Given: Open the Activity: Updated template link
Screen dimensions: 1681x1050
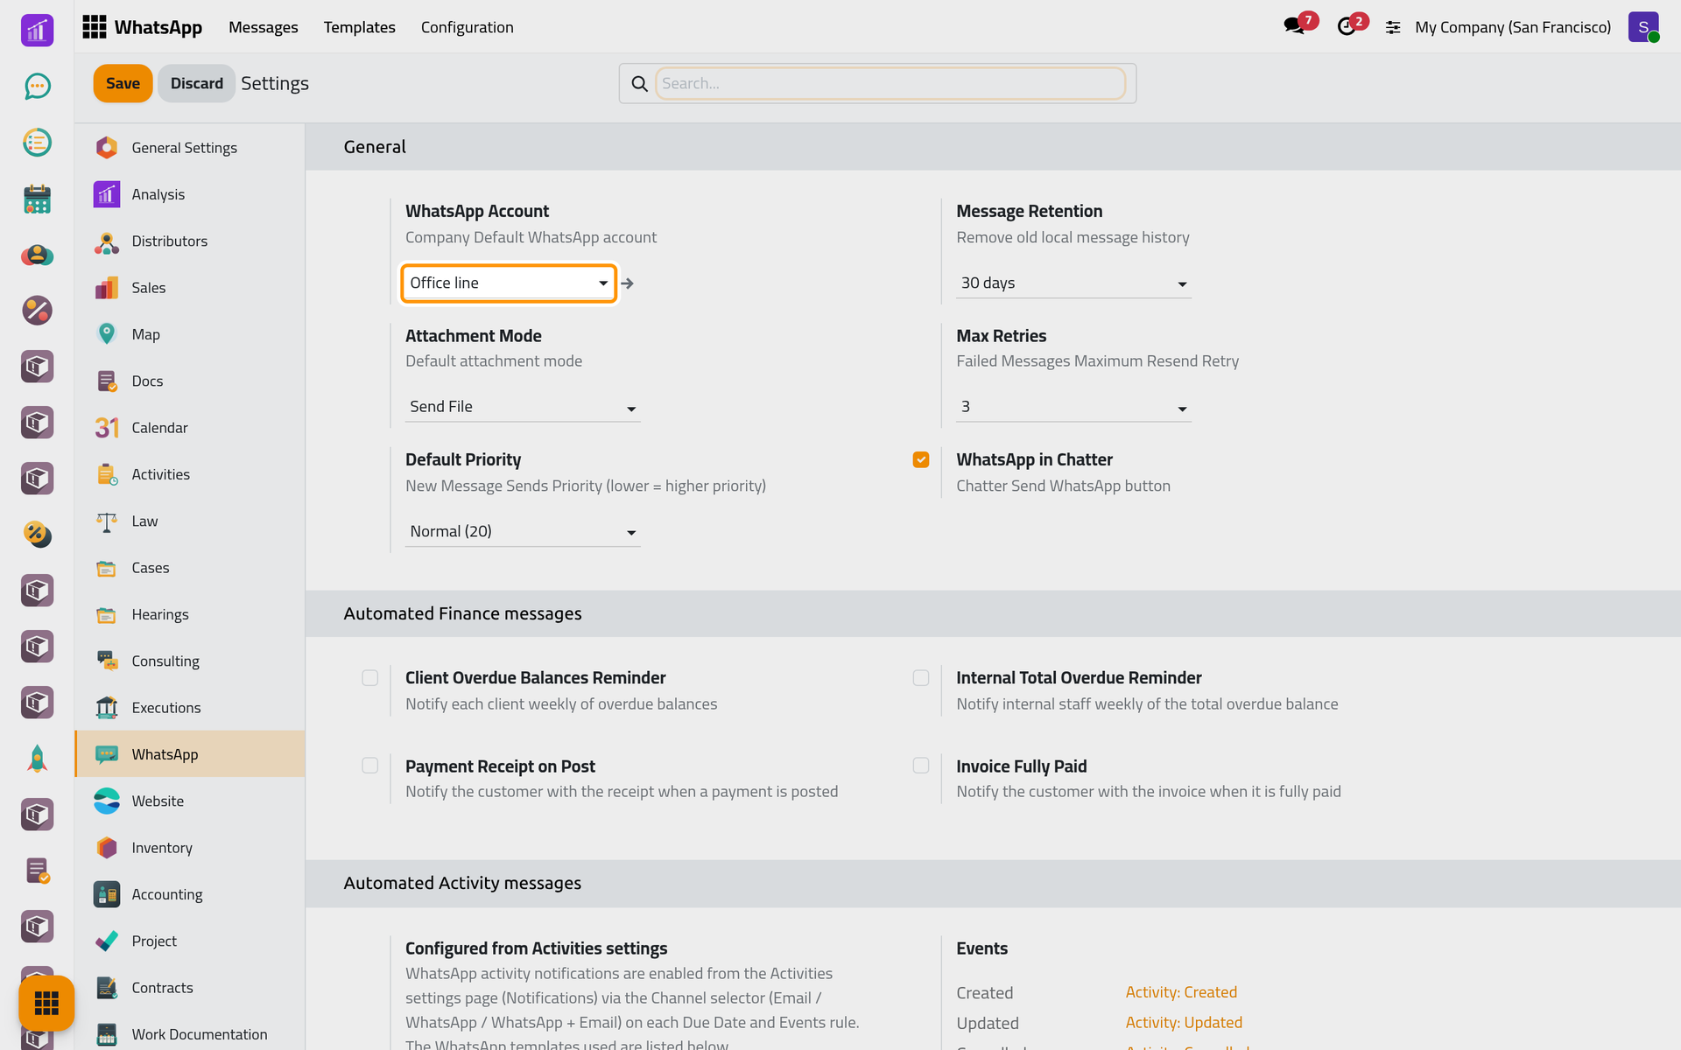Looking at the screenshot, I should tap(1184, 1023).
